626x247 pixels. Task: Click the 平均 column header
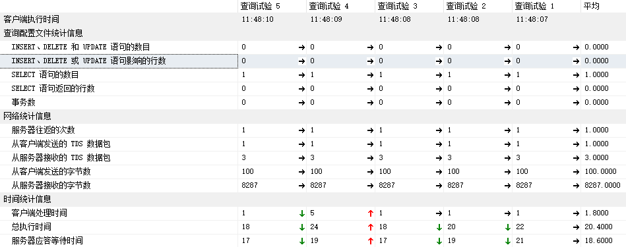[591, 6]
